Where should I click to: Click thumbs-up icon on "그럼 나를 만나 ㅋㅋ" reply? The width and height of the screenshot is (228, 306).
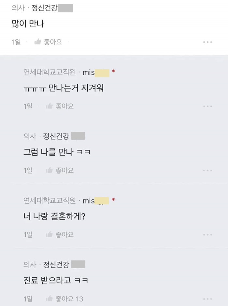(x=50, y=170)
